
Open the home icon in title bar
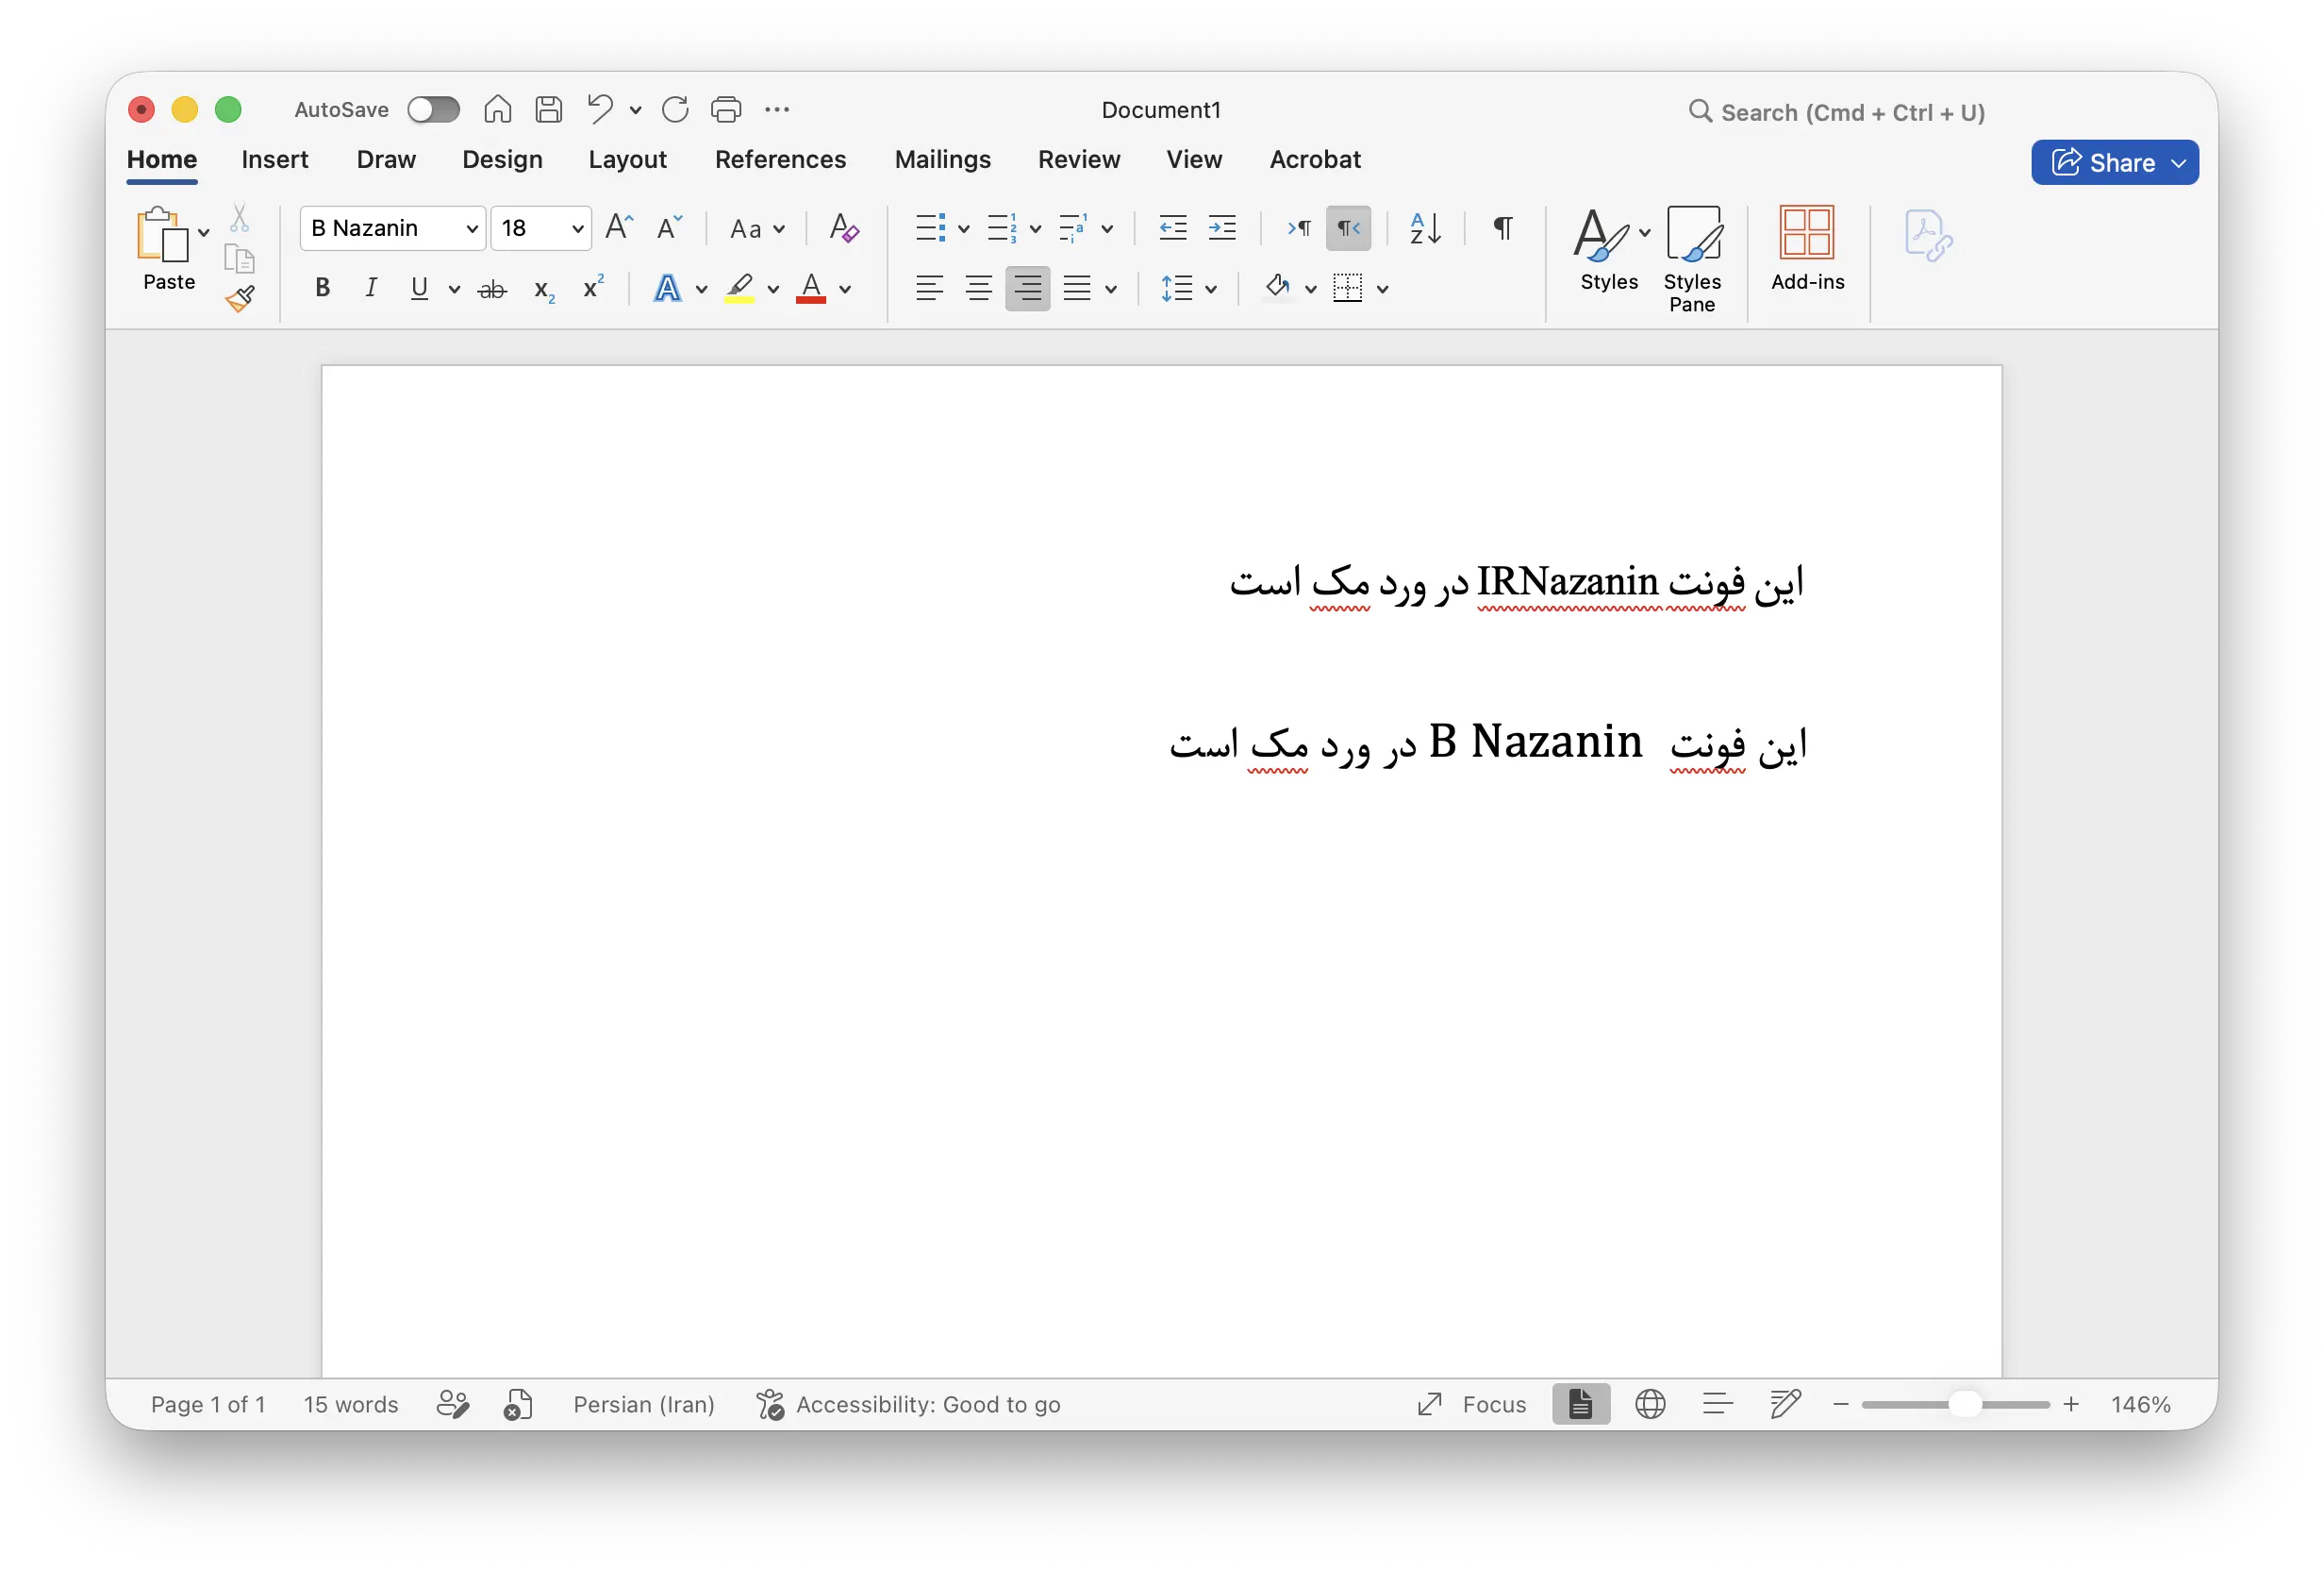497,109
